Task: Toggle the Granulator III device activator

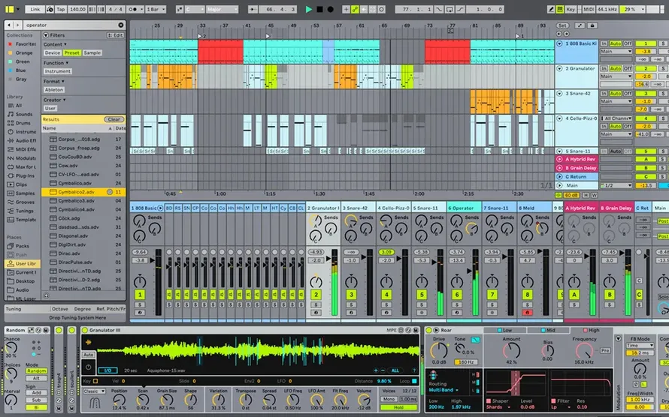Action: coord(85,330)
